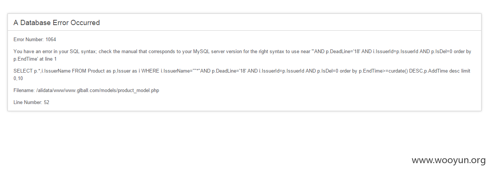489x171 pixels.
Task: Click the 'Line Number: 52' text
Action: [x=31, y=102]
